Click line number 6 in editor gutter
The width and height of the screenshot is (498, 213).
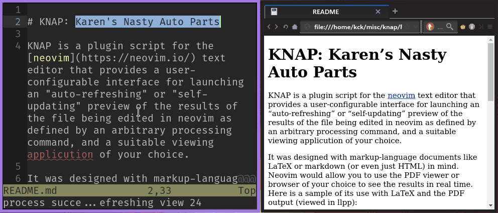coord(18,179)
